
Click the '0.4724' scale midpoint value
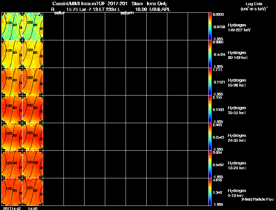219,54
